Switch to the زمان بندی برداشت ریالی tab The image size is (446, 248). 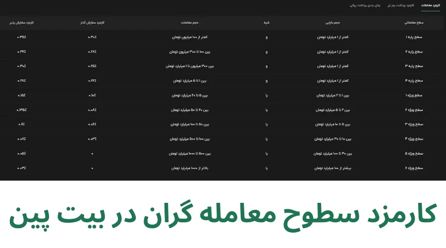coord(365,5)
